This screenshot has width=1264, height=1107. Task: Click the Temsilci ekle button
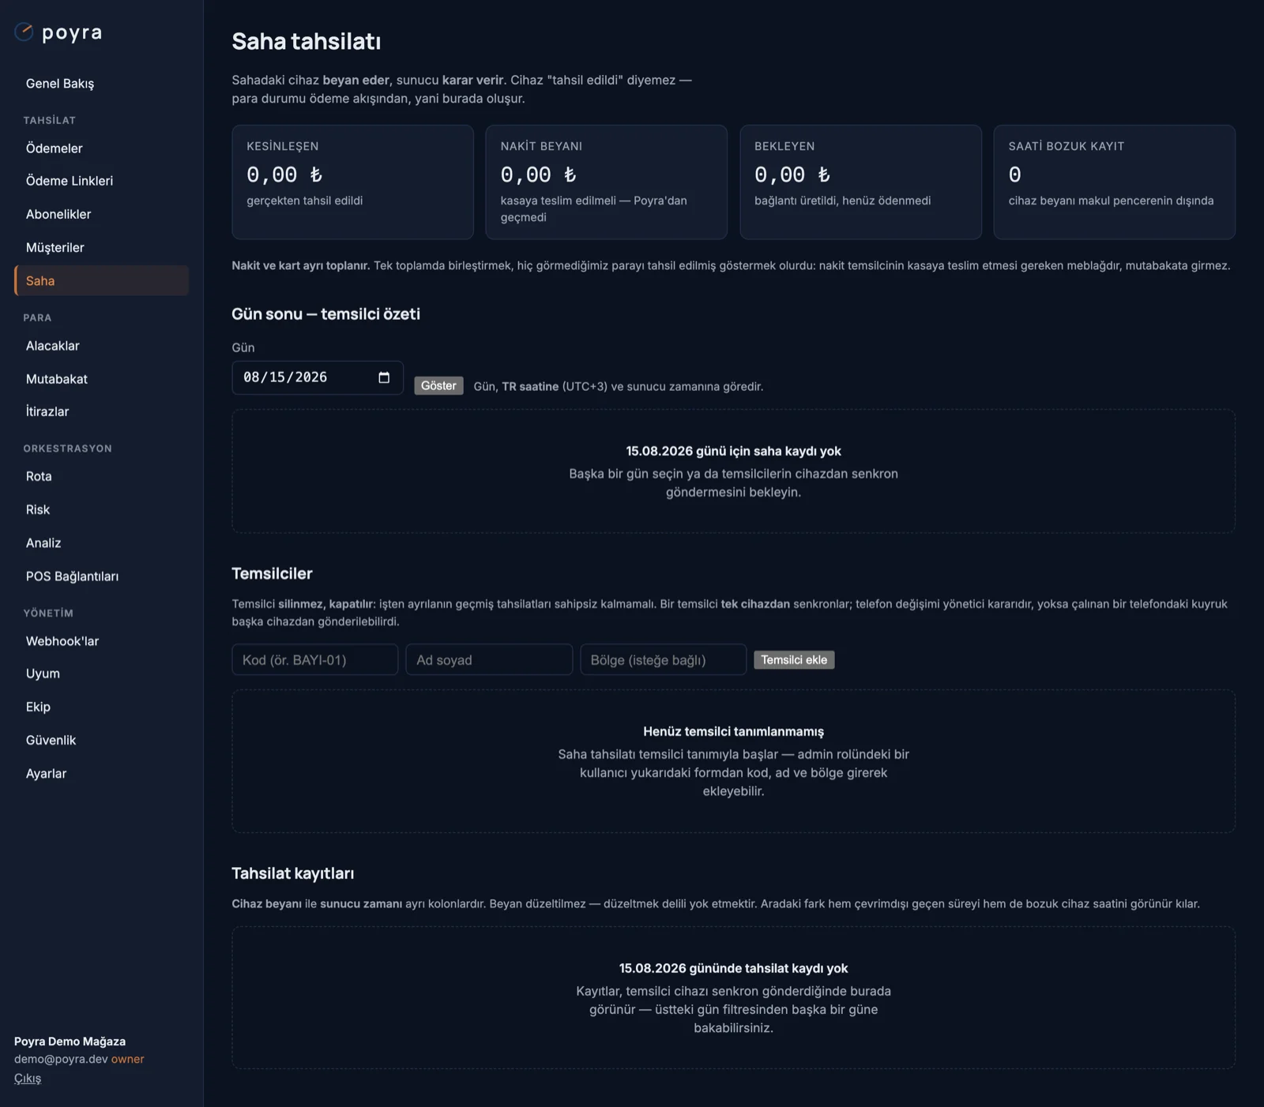coord(794,659)
